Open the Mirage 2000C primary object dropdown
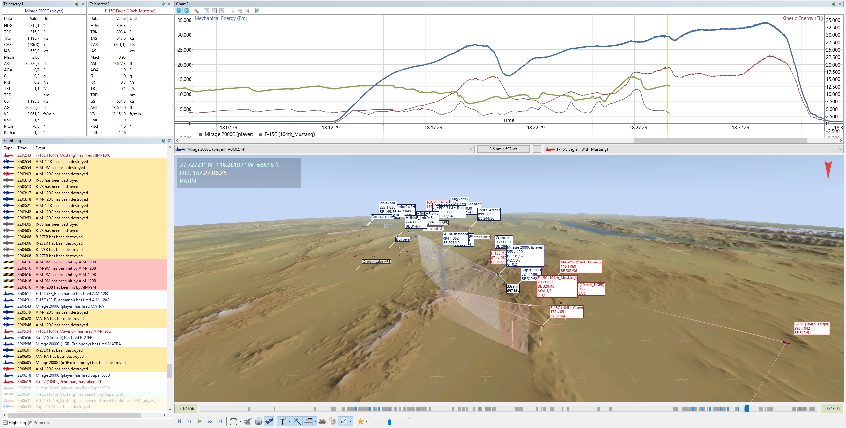 tap(471, 149)
